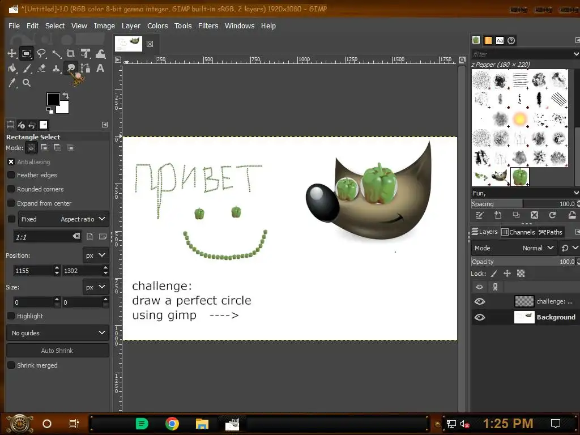
Task: Select the Move tool
Action: click(x=12, y=54)
